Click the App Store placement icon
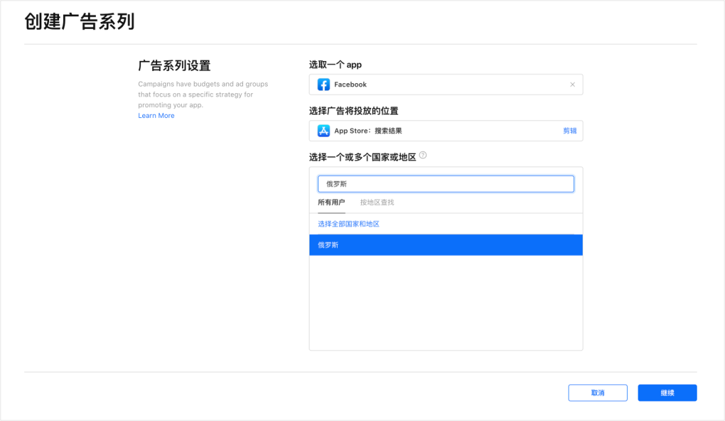The height and width of the screenshot is (421, 725). (x=323, y=131)
